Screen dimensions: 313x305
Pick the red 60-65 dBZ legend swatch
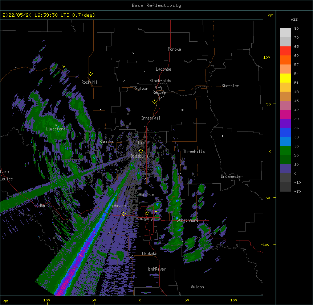tap(285, 51)
